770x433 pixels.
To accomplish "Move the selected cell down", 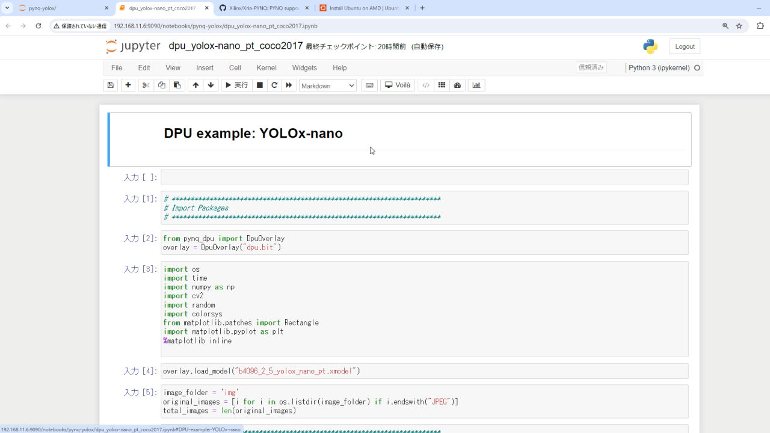I will (211, 85).
